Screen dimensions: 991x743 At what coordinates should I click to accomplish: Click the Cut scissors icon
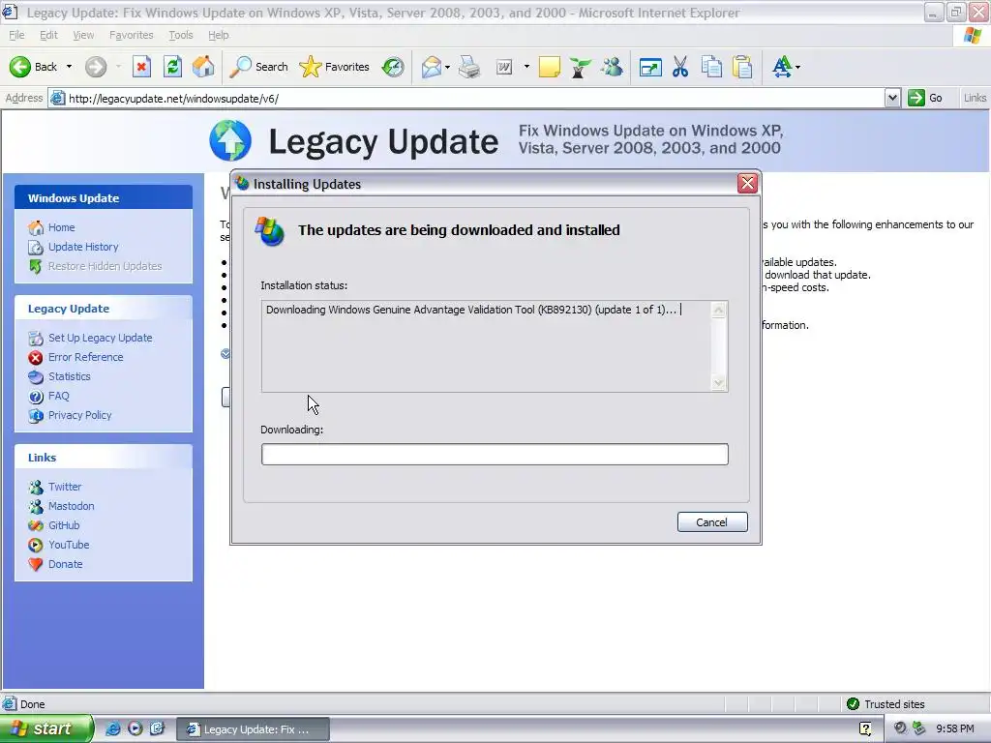pyautogui.click(x=680, y=67)
